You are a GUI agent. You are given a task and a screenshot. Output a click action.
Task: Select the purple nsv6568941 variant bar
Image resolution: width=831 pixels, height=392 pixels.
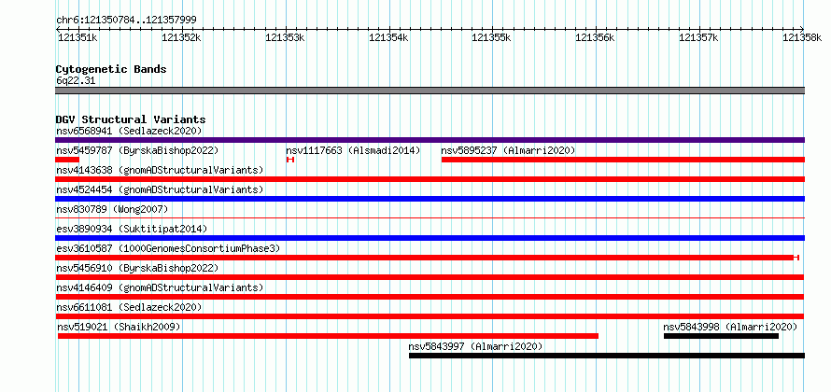[x=430, y=140]
